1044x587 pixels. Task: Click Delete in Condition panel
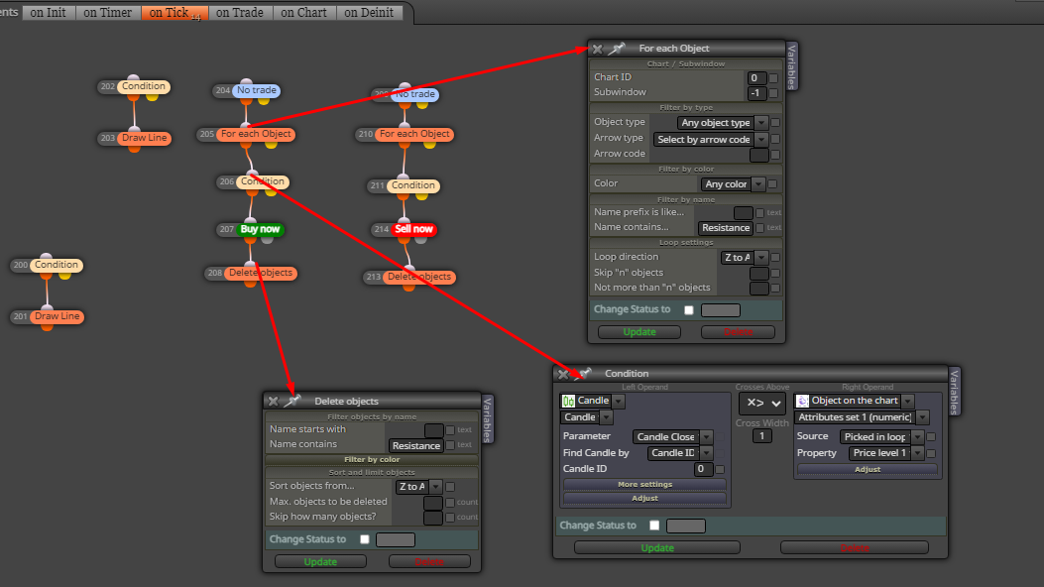click(x=855, y=547)
